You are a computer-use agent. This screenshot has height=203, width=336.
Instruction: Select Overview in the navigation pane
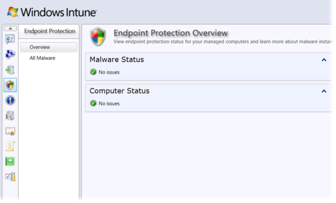pyautogui.click(x=49, y=47)
